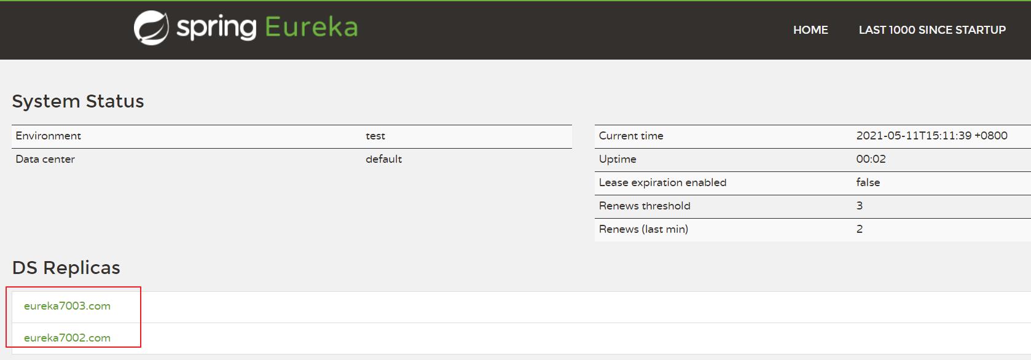1031x360 pixels.
Task: Click the 00:02 uptime value
Action: click(871, 159)
